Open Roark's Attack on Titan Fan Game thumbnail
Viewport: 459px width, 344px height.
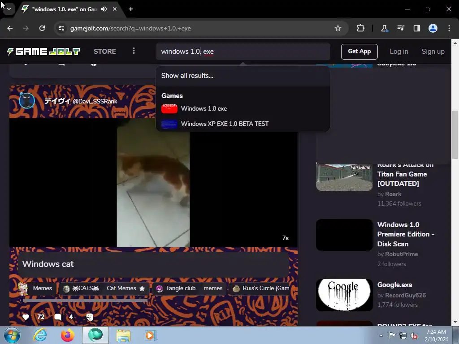(344, 177)
